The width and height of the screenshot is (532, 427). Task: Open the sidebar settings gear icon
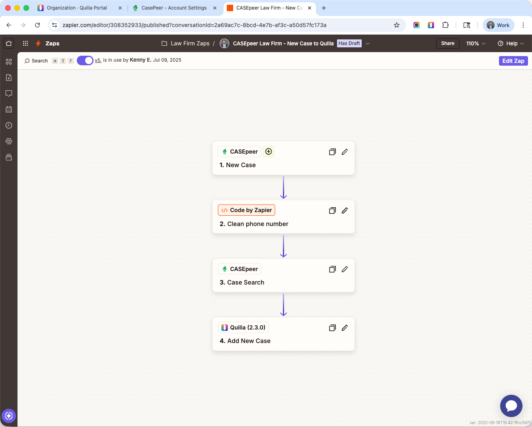(9, 141)
